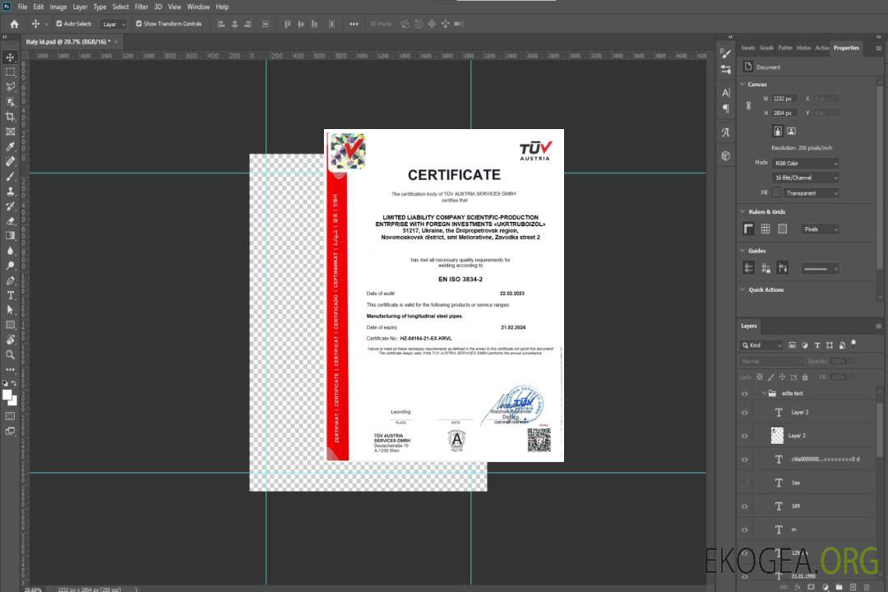888x592 pixels.
Task: Open the Character panel icon
Action: [726, 93]
